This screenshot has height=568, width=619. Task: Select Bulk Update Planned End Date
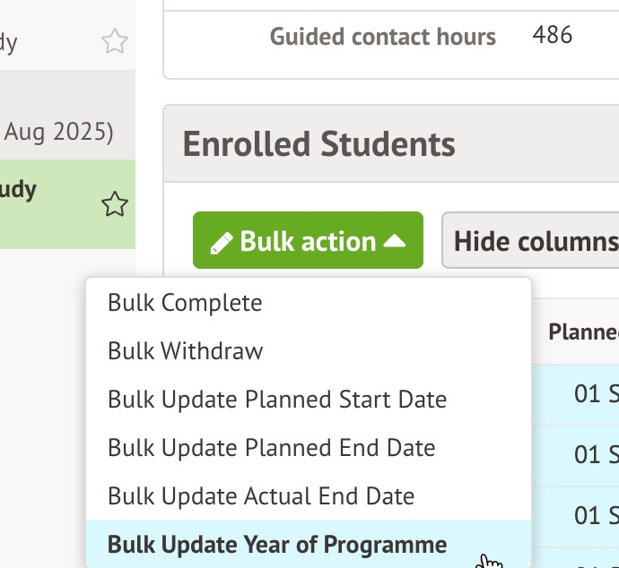[272, 448]
